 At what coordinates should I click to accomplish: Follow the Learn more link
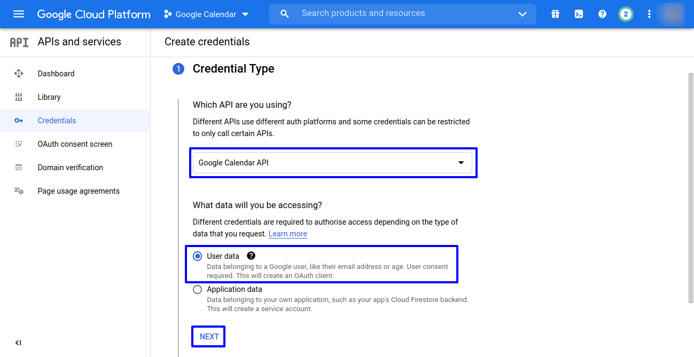pyautogui.click(x=287, y=234)
